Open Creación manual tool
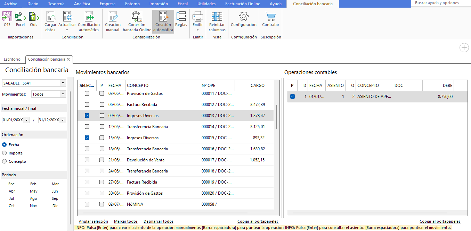This screenshot has width=471, height=231. pyautogui.click(x=113, y=21)
